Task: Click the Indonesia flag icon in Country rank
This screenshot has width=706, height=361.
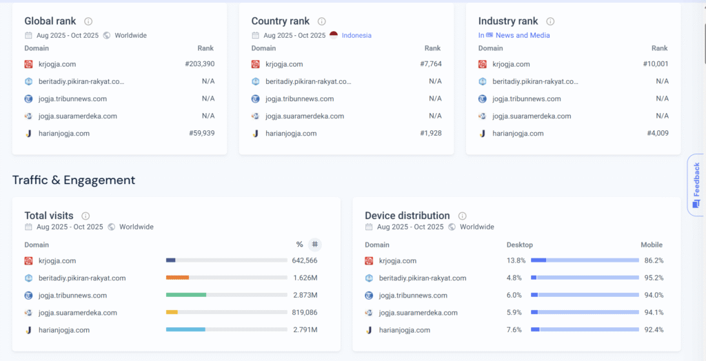Action: click(x=334, y=35)
